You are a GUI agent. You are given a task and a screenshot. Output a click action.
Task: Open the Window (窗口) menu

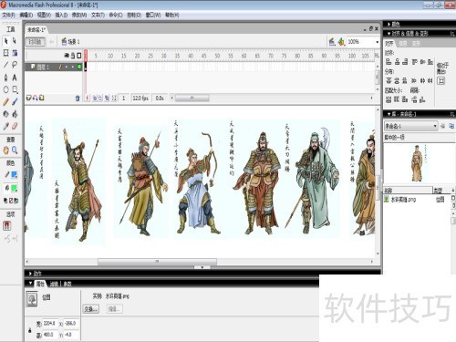click(x=153, y=15)
